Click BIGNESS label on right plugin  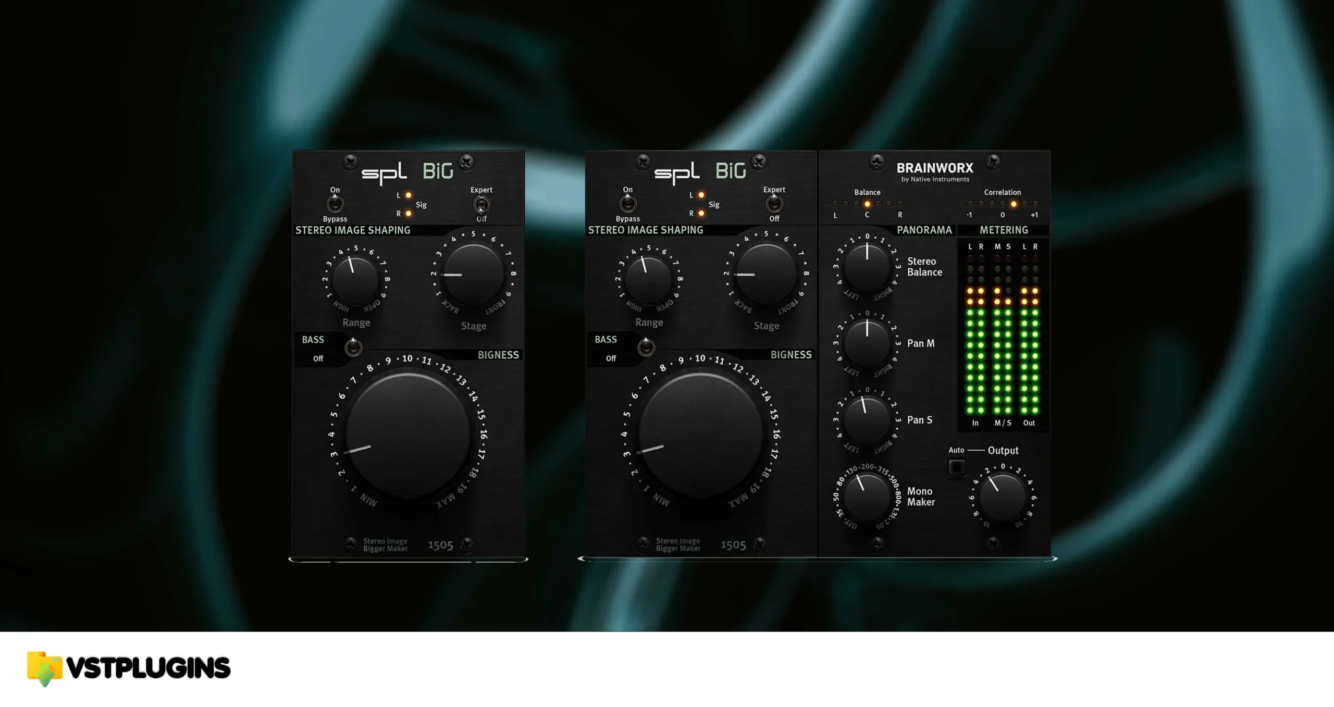[791, 355]
